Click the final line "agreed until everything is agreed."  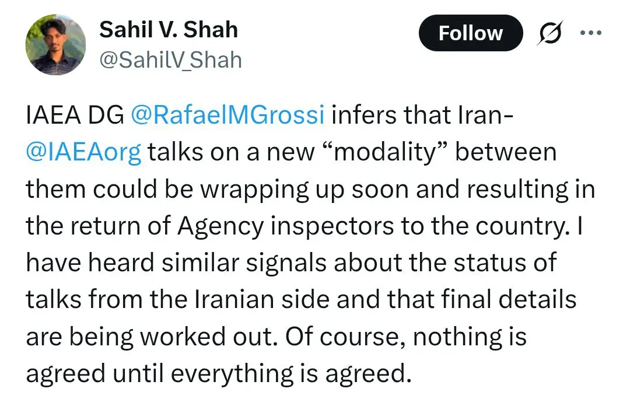[215, 373]
